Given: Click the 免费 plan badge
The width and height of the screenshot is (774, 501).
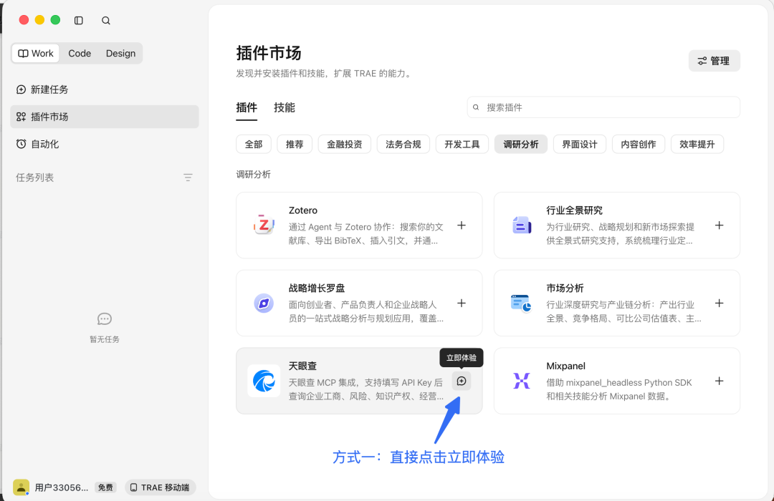Looking at the screenshot, I should tap(105, 487).
